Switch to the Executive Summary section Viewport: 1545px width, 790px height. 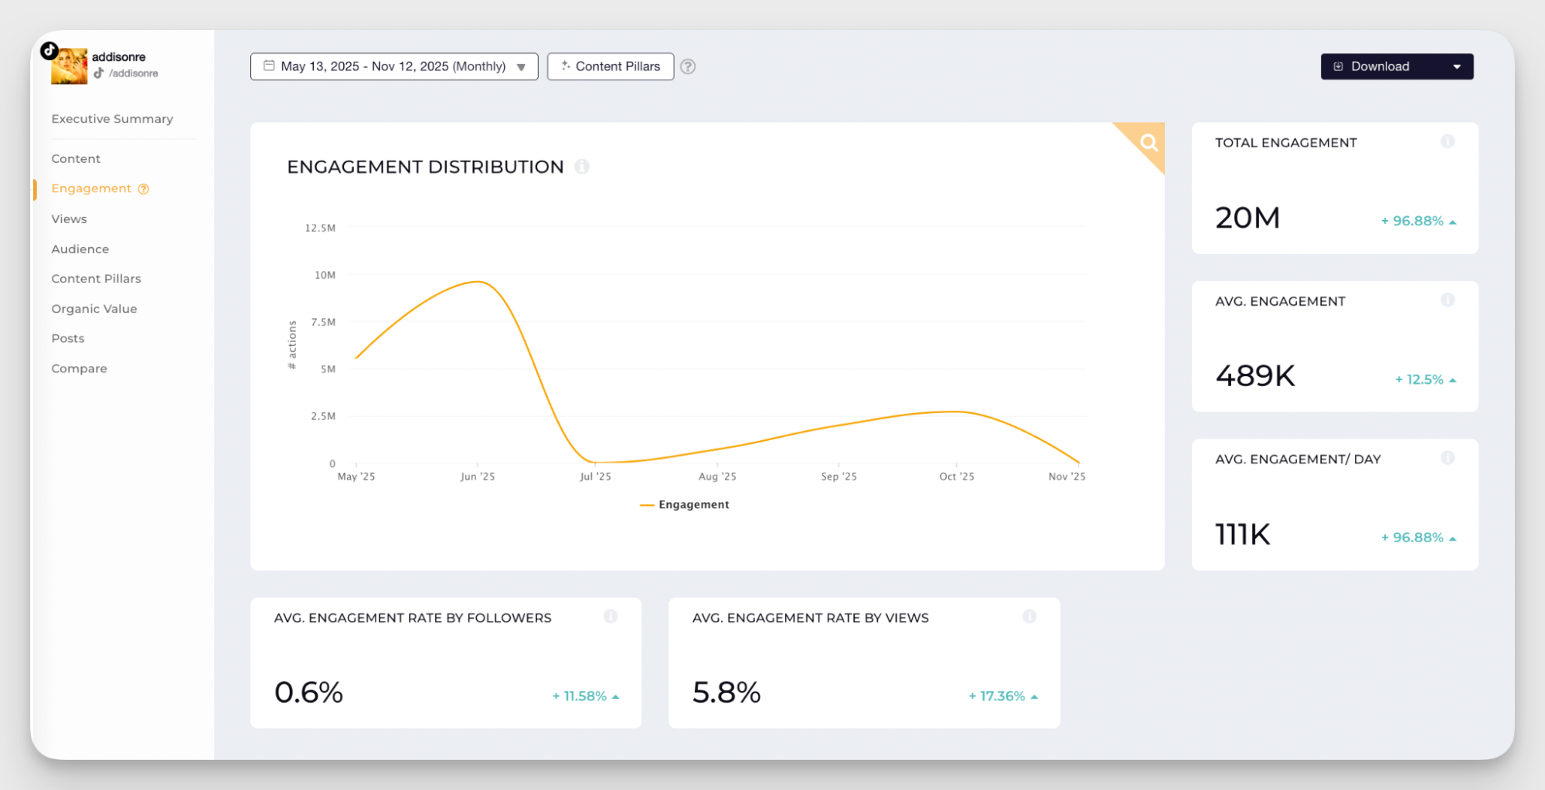(111, 118)
